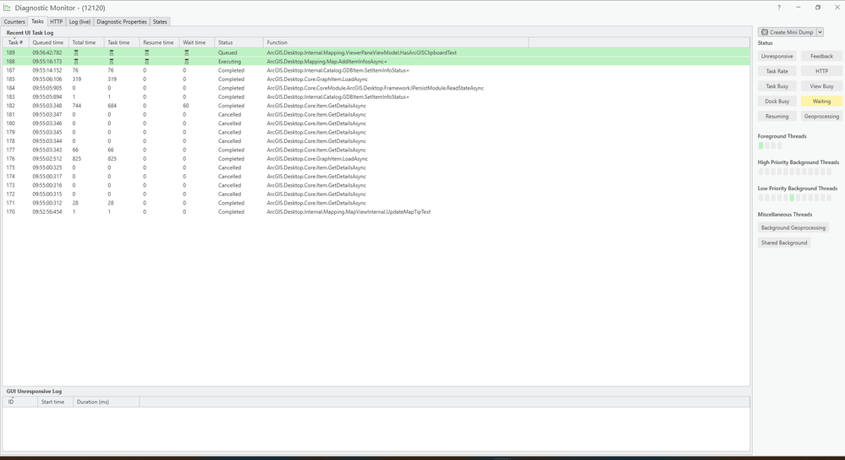Image resolution: width=845 pixels, height=460 pixels.
Task: Open the Log (live) tab
Action: (x=80, y=21)
